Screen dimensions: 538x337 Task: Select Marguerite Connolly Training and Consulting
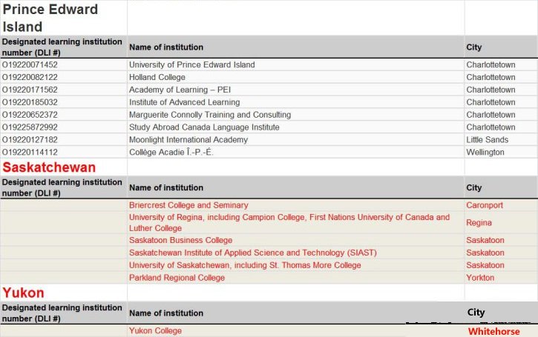pos(209,115)
